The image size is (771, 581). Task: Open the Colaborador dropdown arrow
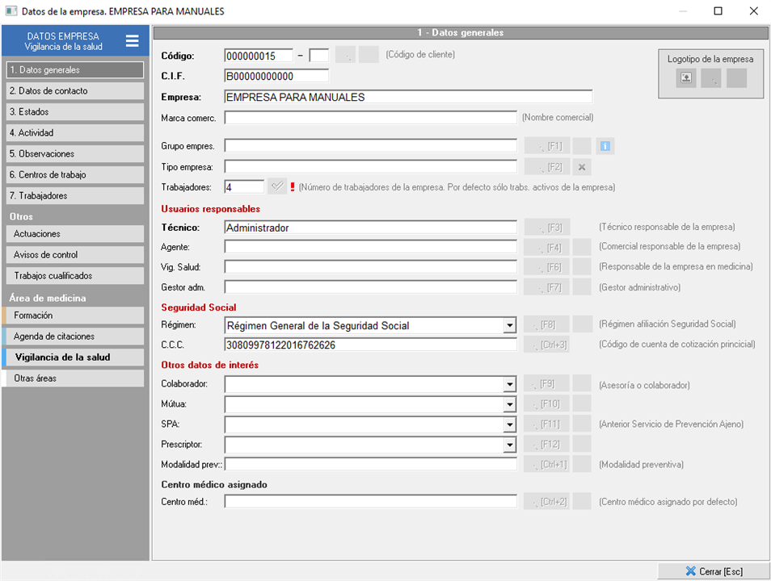coord(509,385)
